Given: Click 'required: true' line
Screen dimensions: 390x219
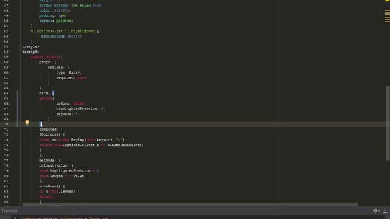Looking at the screenshot, I should (x=71, y=78).
